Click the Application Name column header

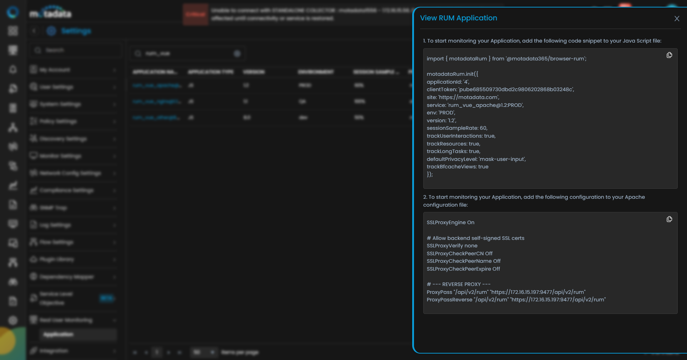coord(155,72)
